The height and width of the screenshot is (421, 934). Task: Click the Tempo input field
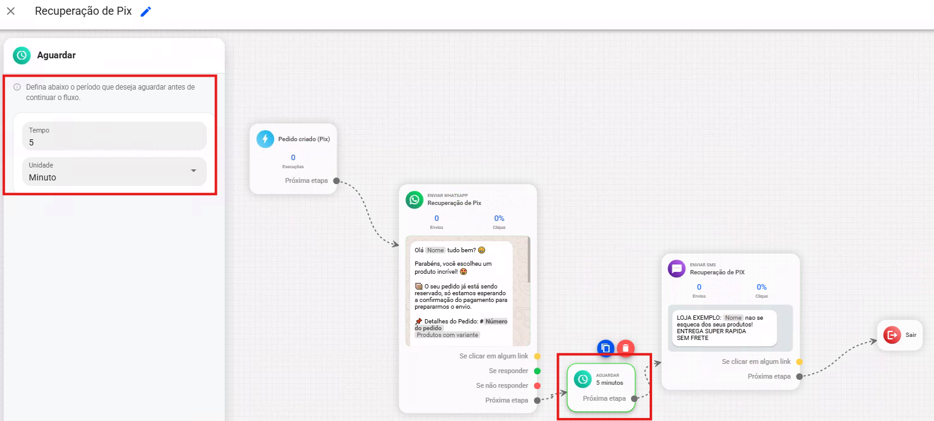pyautogui.click(x=114, y=136)
